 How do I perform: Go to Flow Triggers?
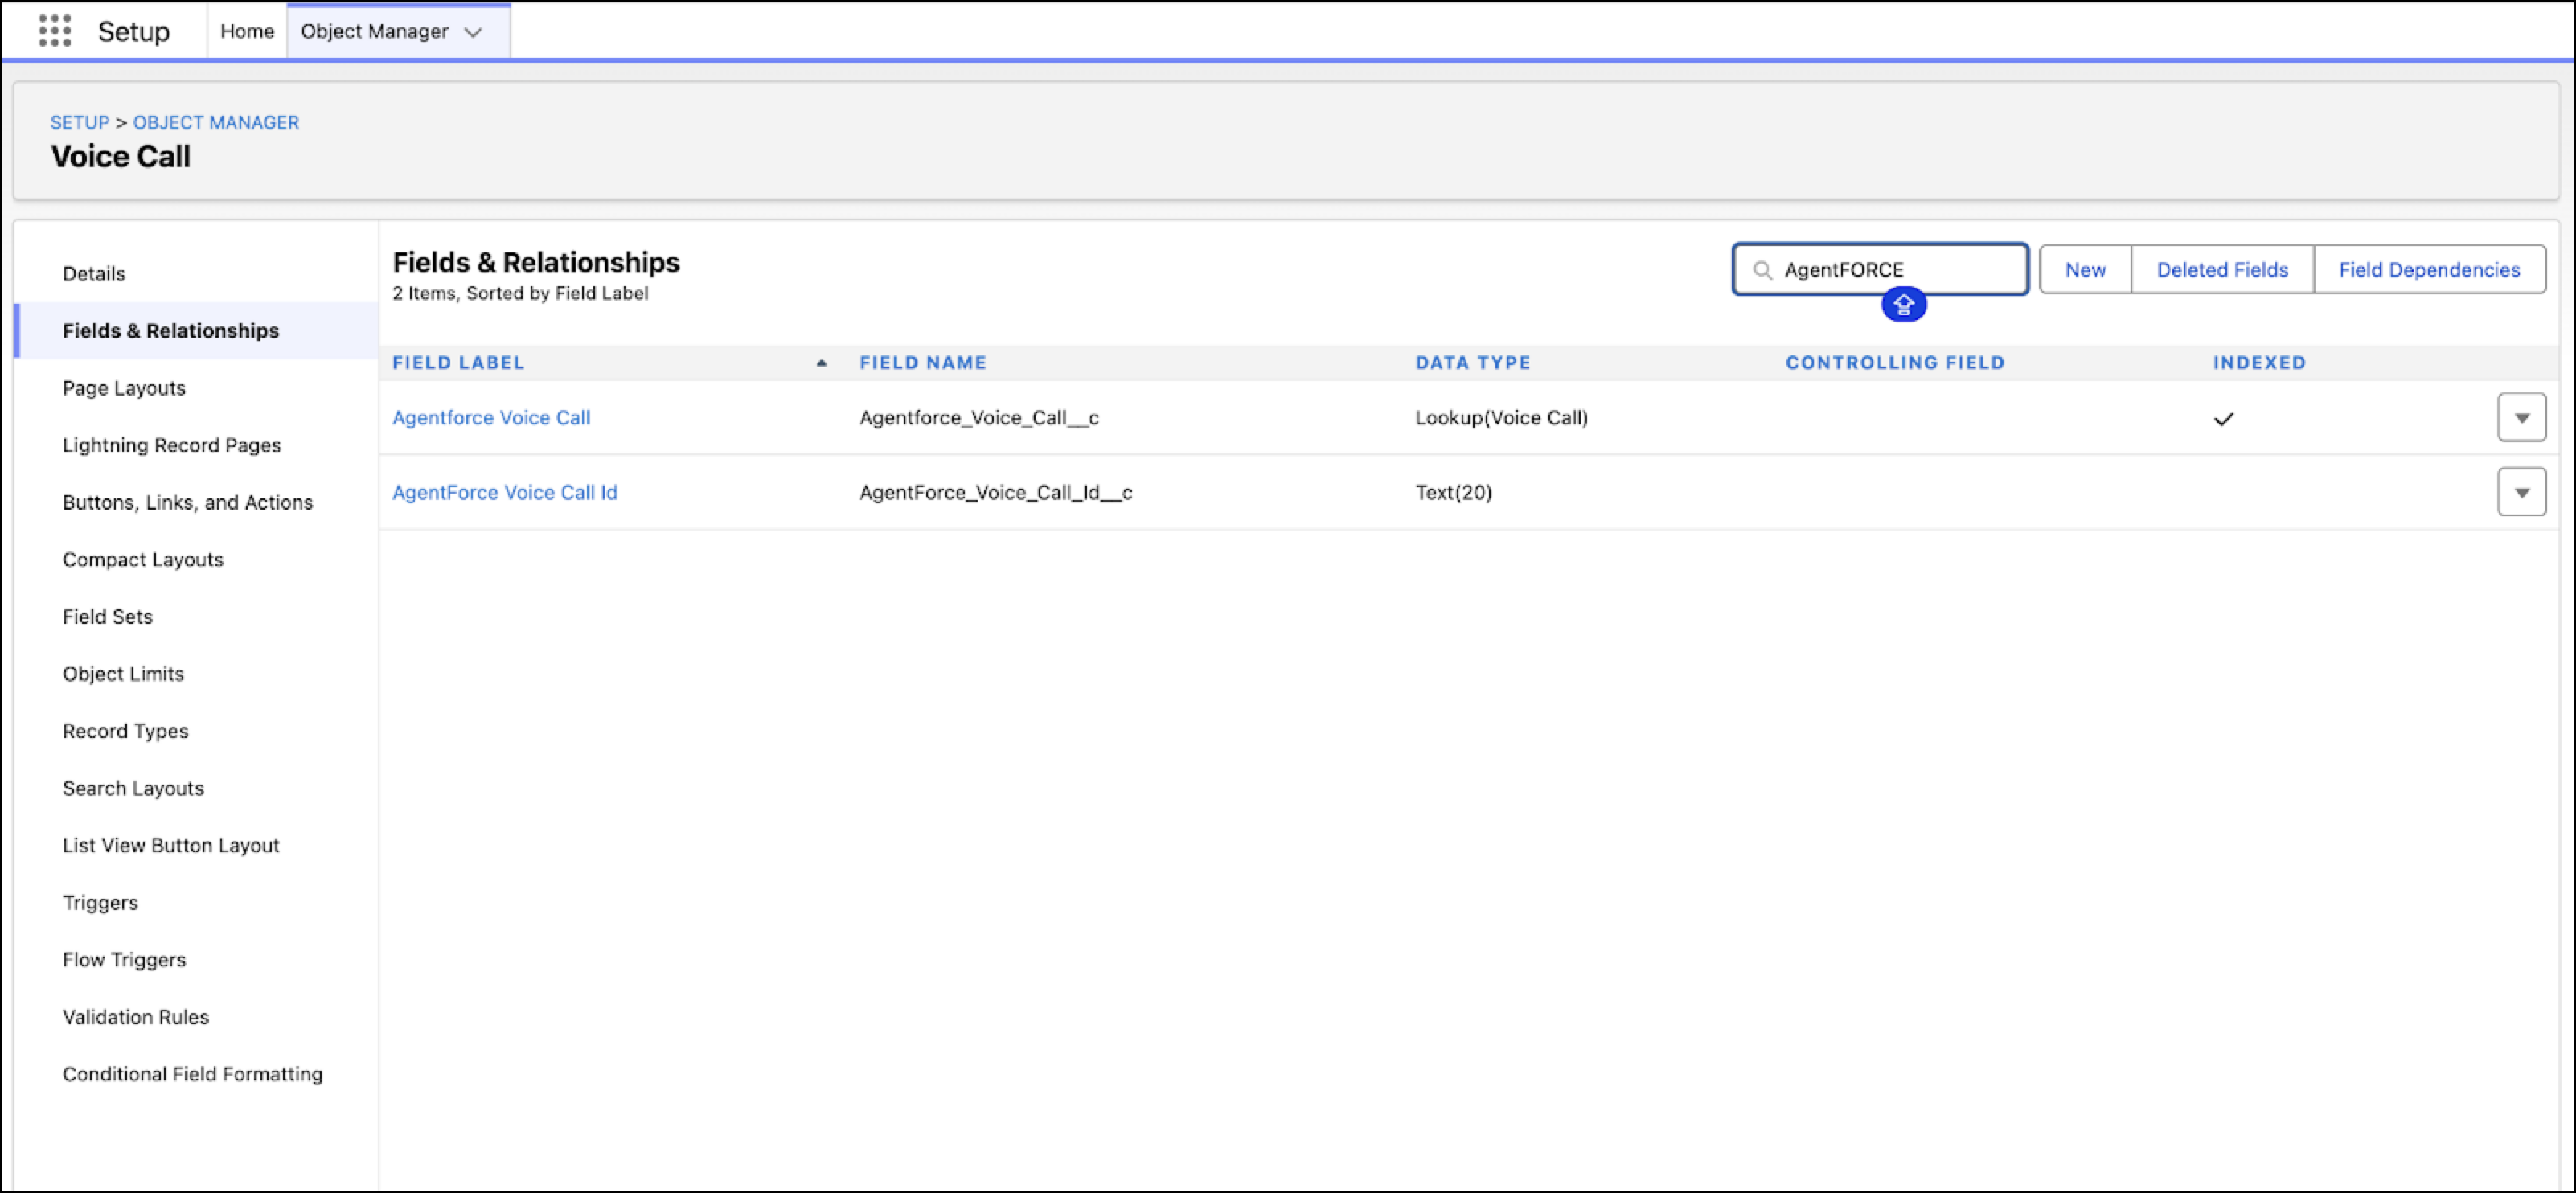pyautogui.click(x=124, y=960)
